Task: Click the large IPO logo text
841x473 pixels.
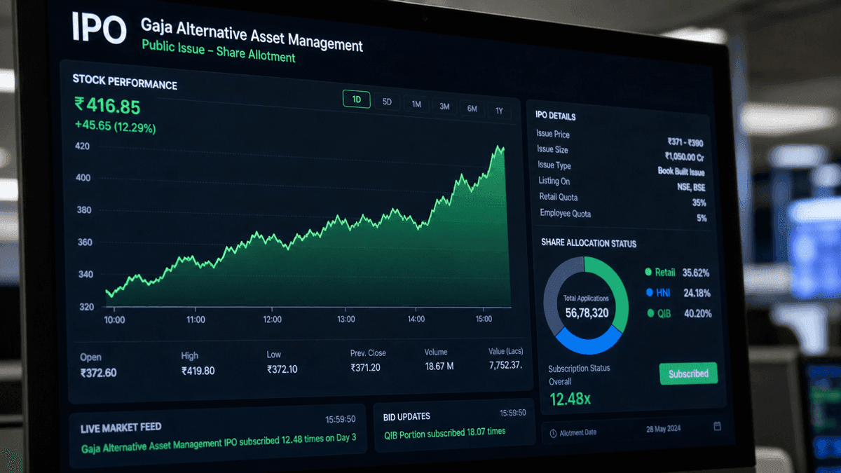Action: (99, 29)
